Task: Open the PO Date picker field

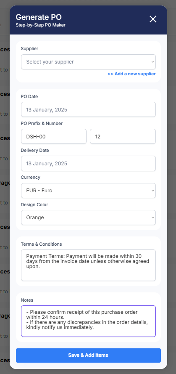Action: pos(88,110)
